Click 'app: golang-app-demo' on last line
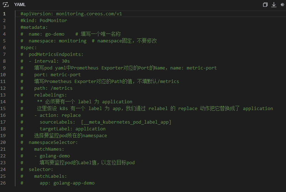 pos(67,183)
